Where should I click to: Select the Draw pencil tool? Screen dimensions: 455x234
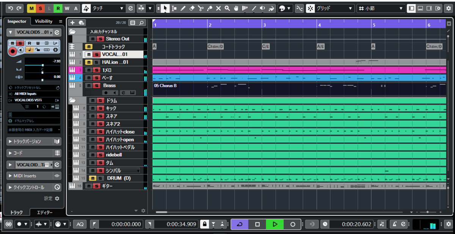point(183,8)
